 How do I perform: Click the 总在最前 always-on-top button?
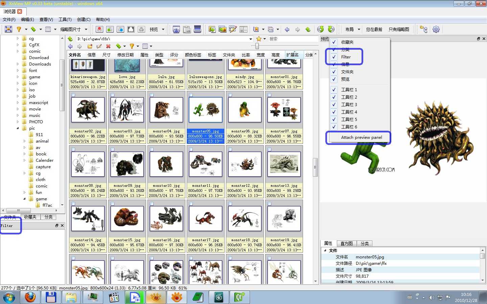coord(374,29)
